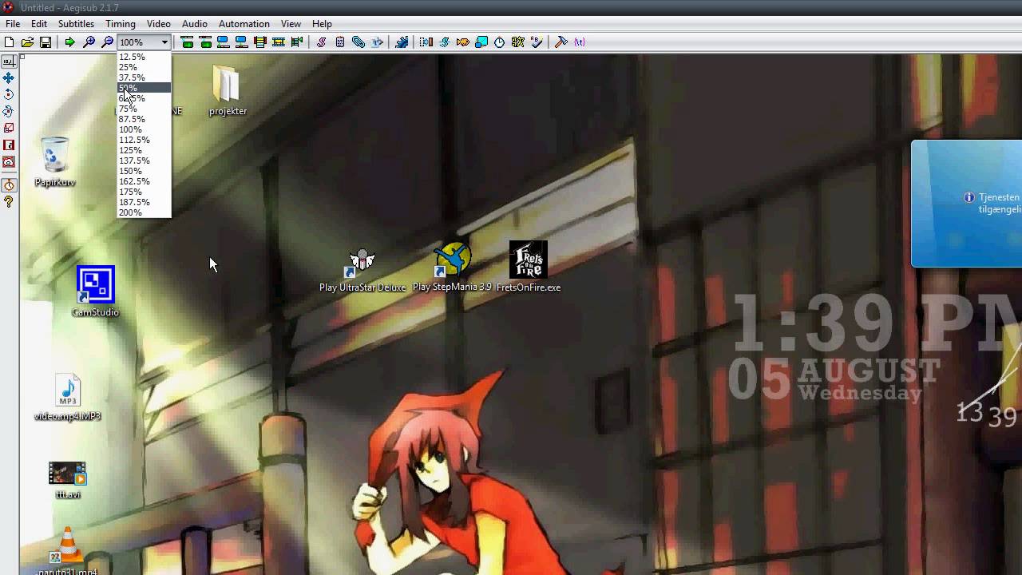Choose 100% entry in zoom list
This screenshot has width=1022, height=575.
tap(145, 129)
